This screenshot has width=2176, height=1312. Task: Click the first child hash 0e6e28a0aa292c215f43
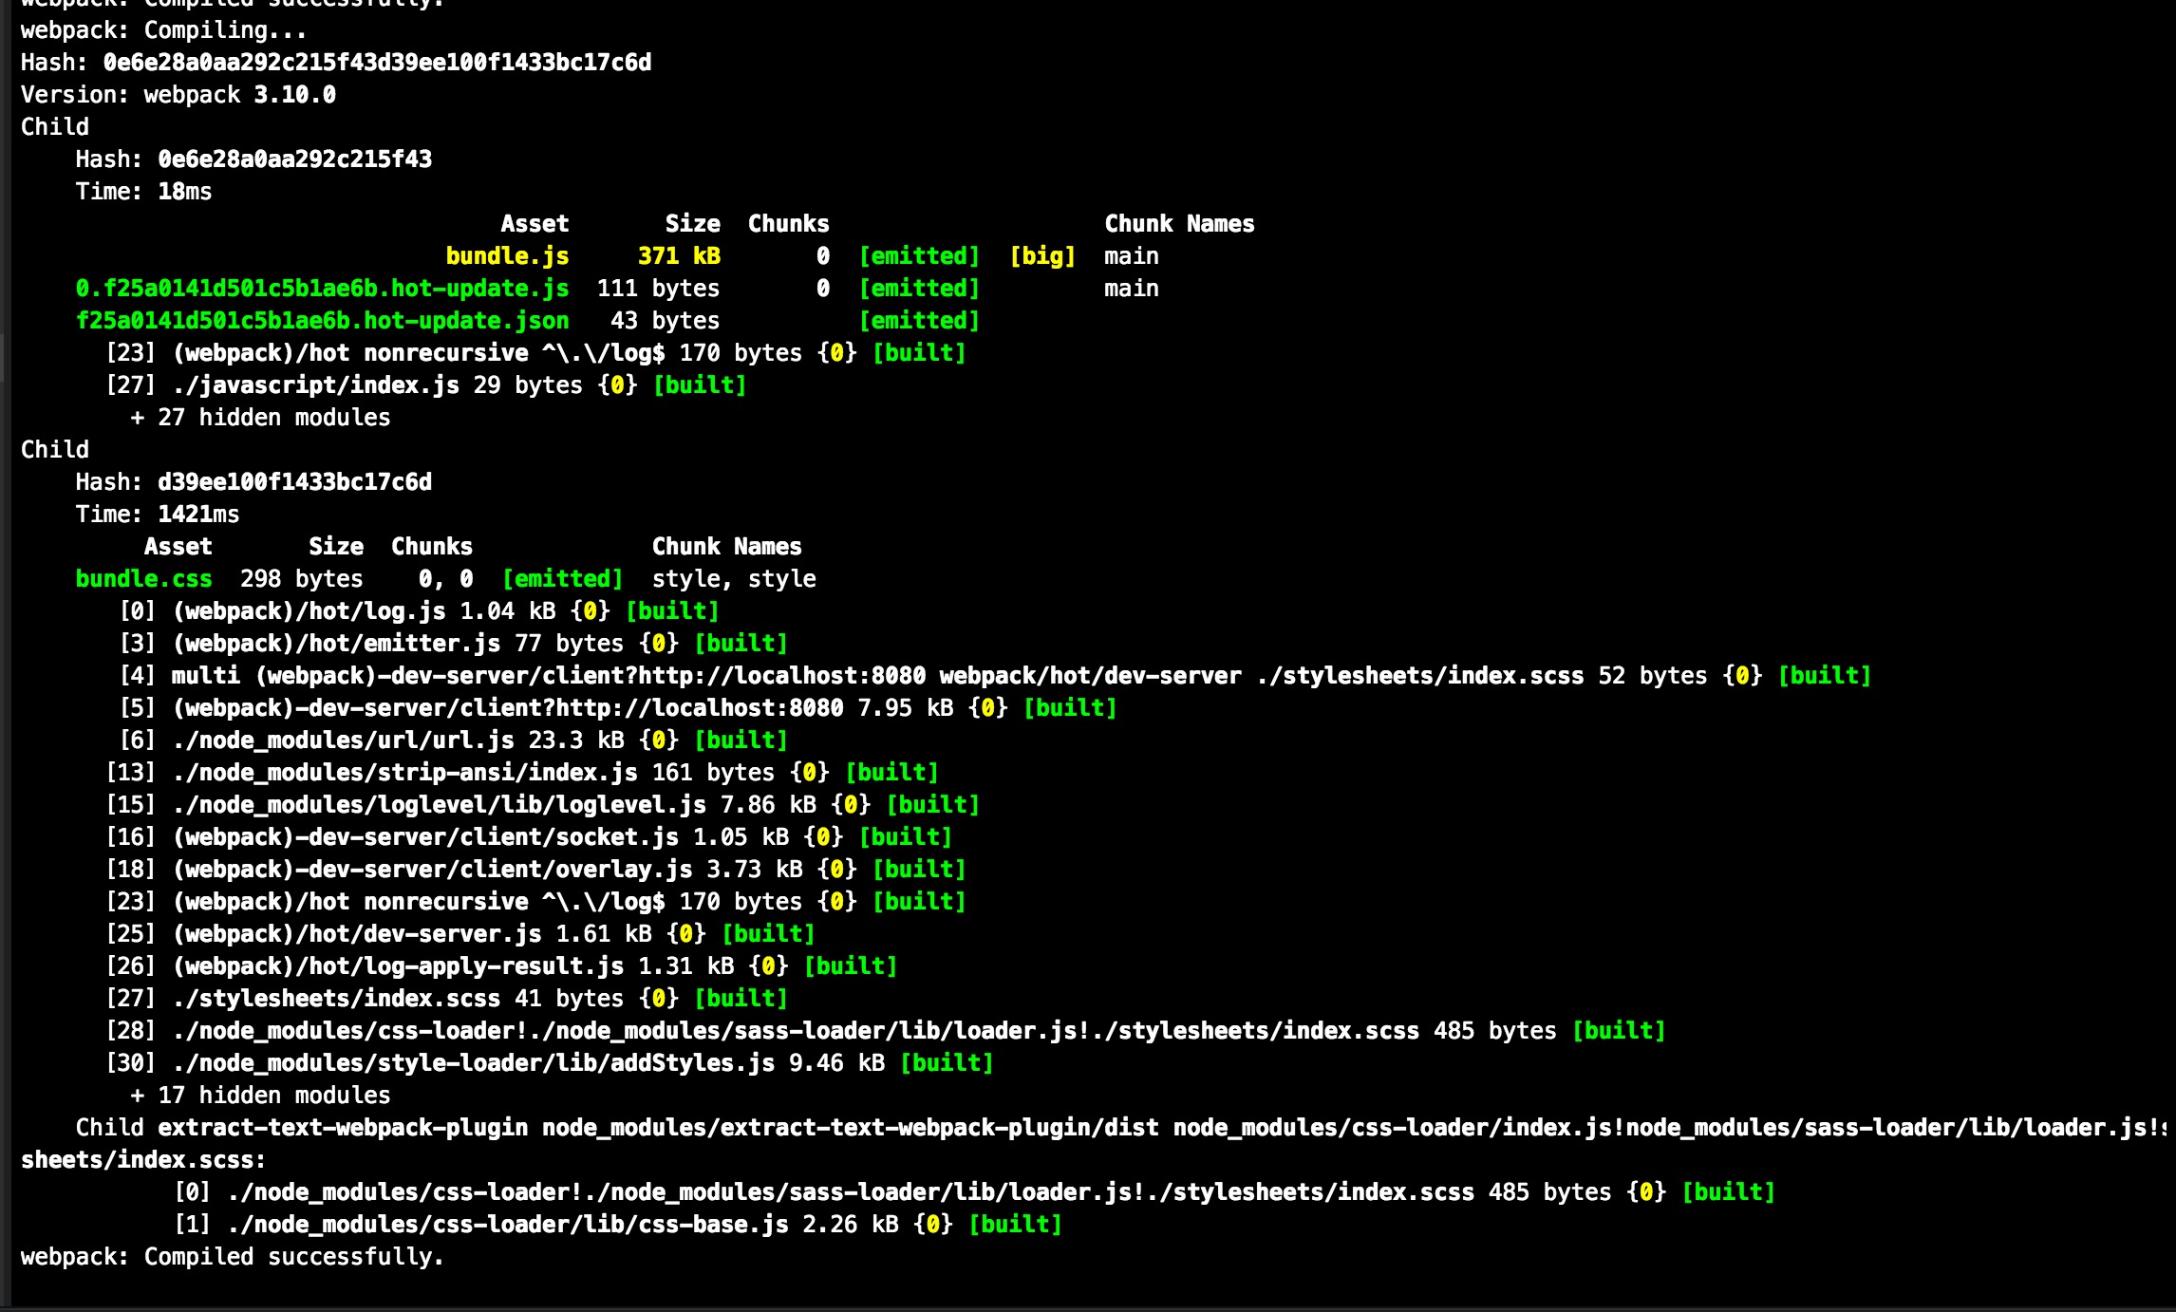[294, 159]
